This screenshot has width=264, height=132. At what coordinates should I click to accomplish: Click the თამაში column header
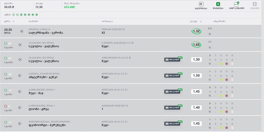[x=33, y=21]
